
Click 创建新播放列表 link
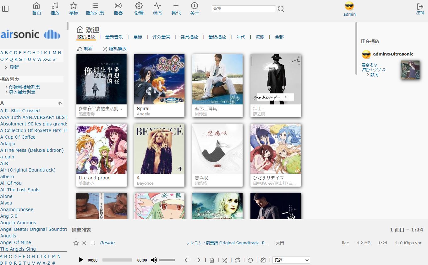pos(24,87)
